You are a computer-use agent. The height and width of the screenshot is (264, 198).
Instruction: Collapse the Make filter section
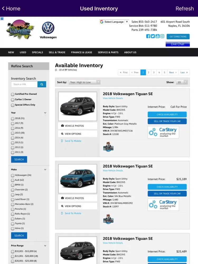[45, 169]
